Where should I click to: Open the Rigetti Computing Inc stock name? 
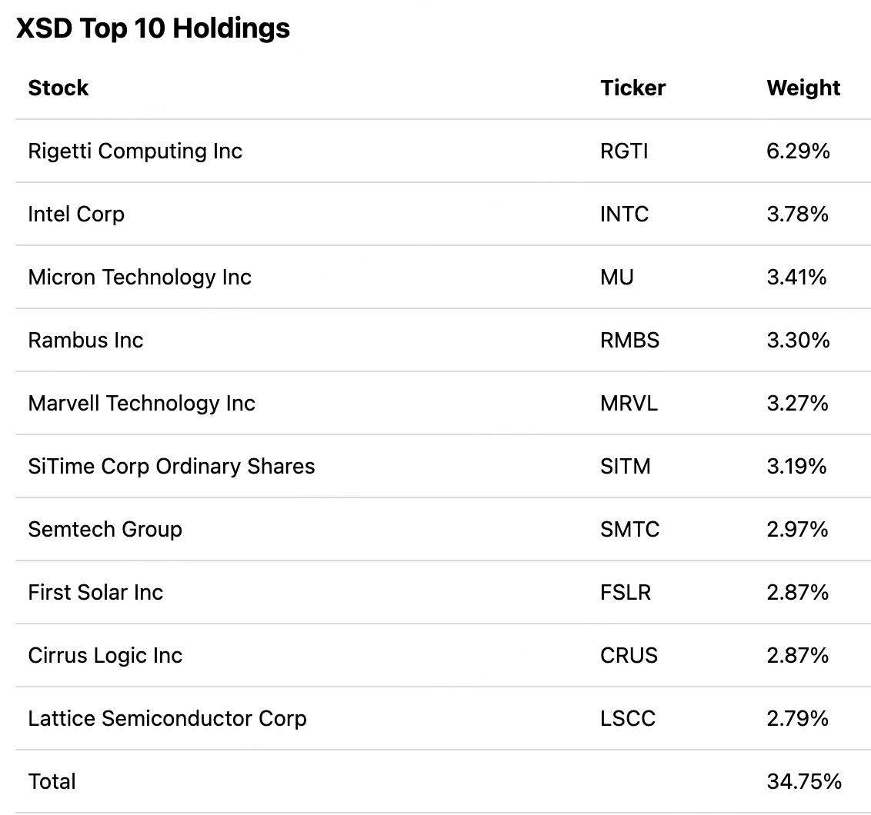coord(135,151)
